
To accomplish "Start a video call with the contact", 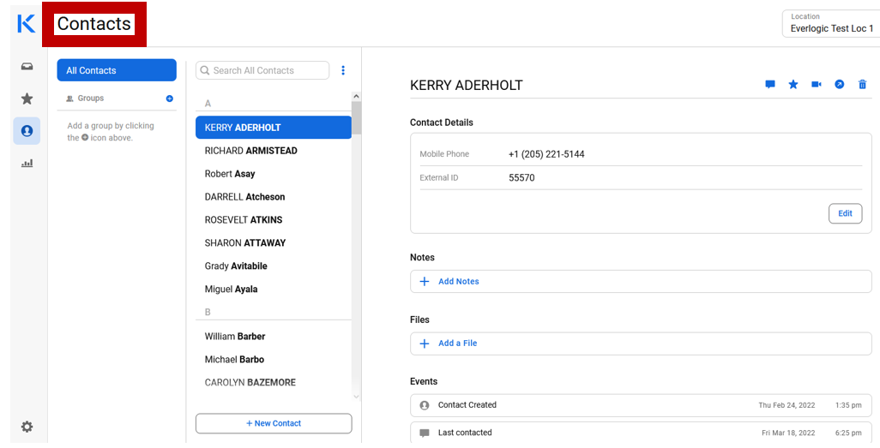I will (x=817, y=85).
